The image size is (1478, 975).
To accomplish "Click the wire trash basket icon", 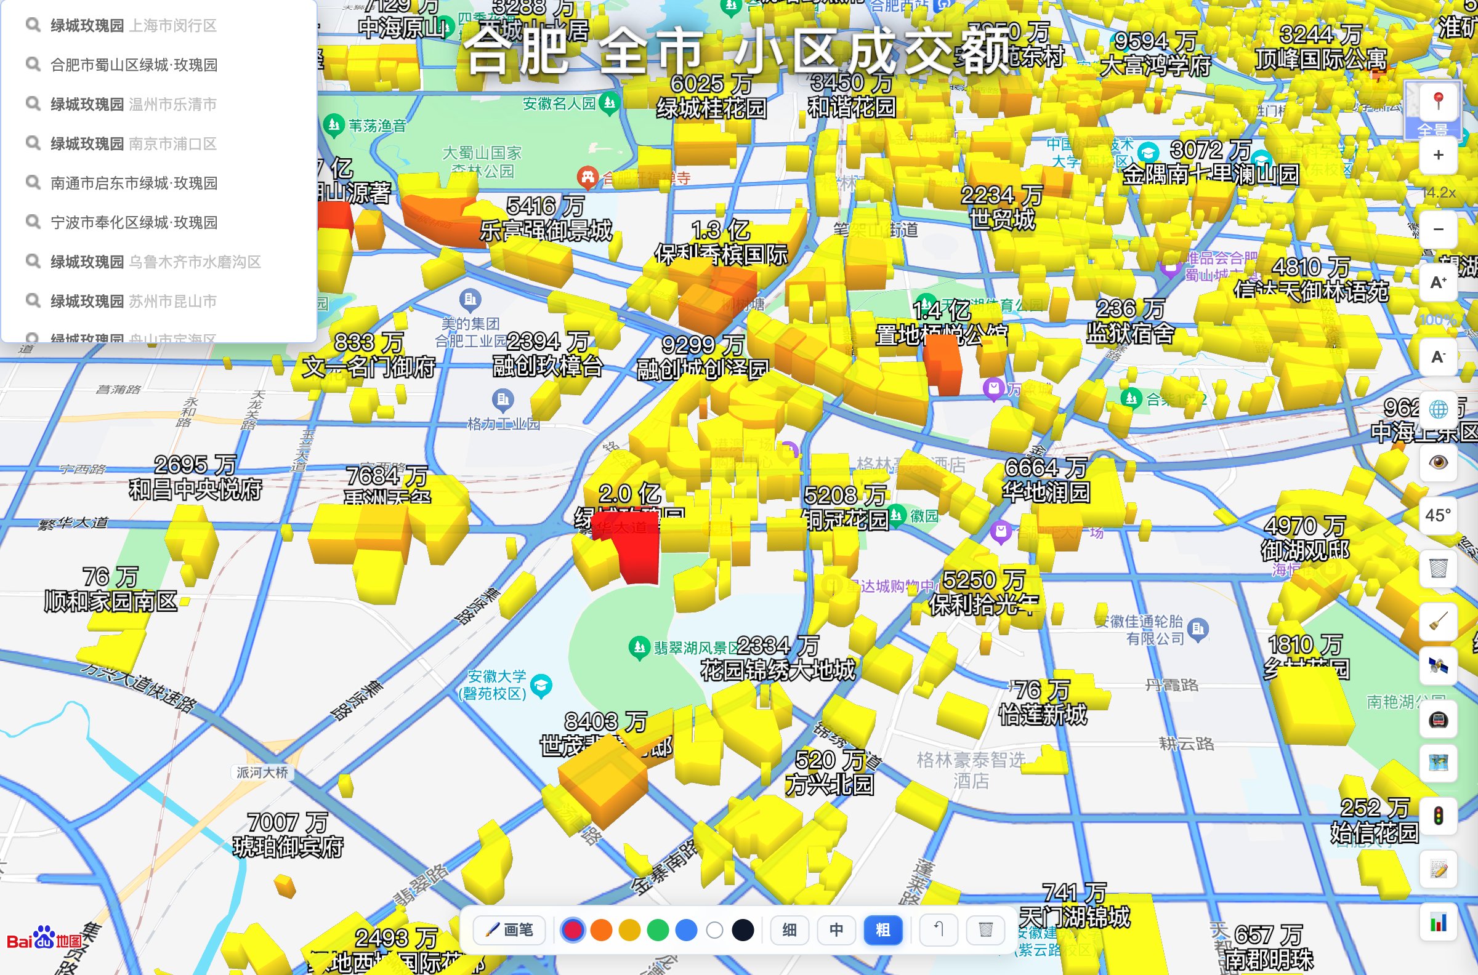I will (x=1437, y=568).
